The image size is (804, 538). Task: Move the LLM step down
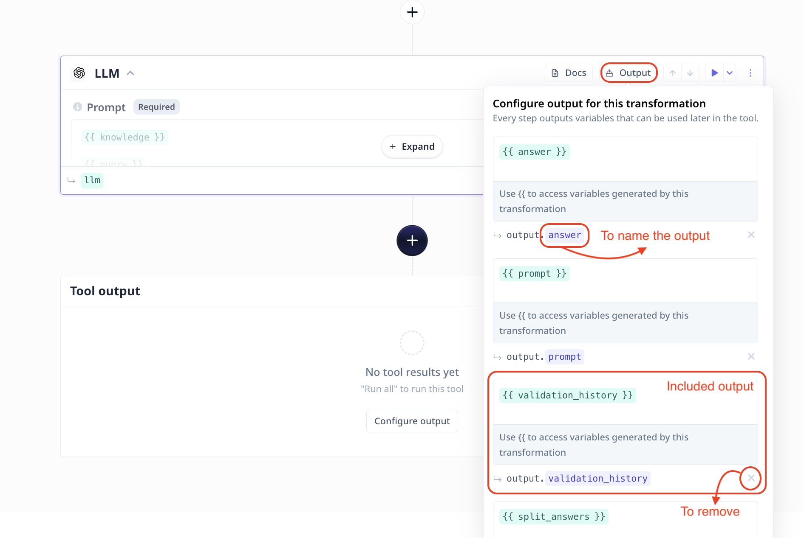[x=690, y=73]
